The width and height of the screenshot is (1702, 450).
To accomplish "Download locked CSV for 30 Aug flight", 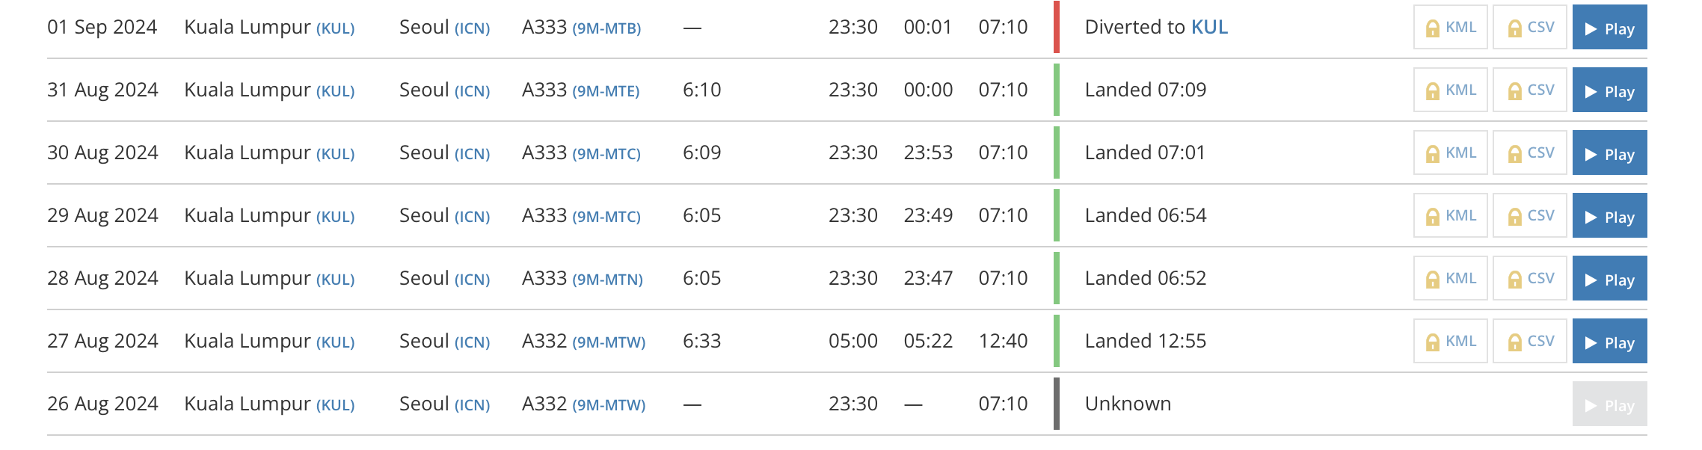I will (x=1530, y=153).
